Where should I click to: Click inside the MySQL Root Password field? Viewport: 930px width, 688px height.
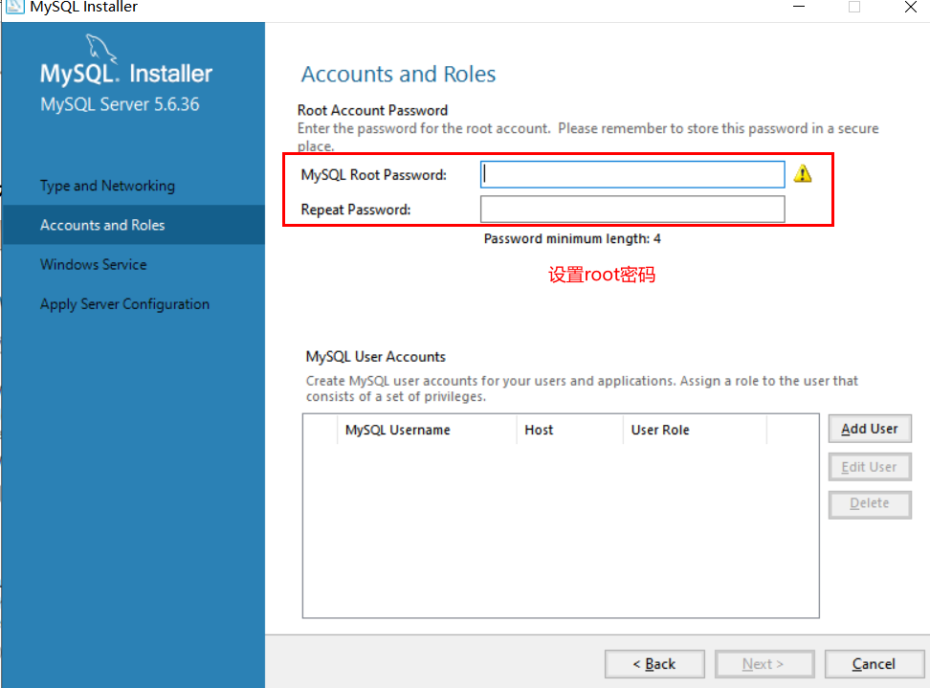coord(631,174)
